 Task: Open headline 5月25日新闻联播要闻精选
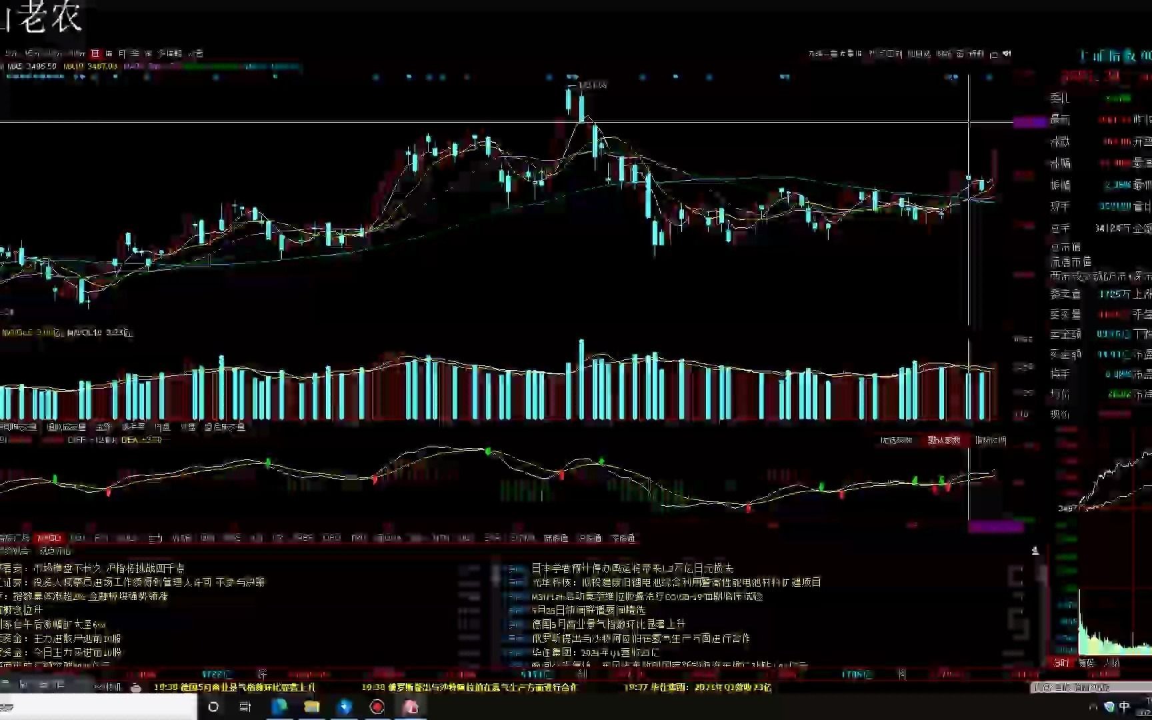point(588,610)
